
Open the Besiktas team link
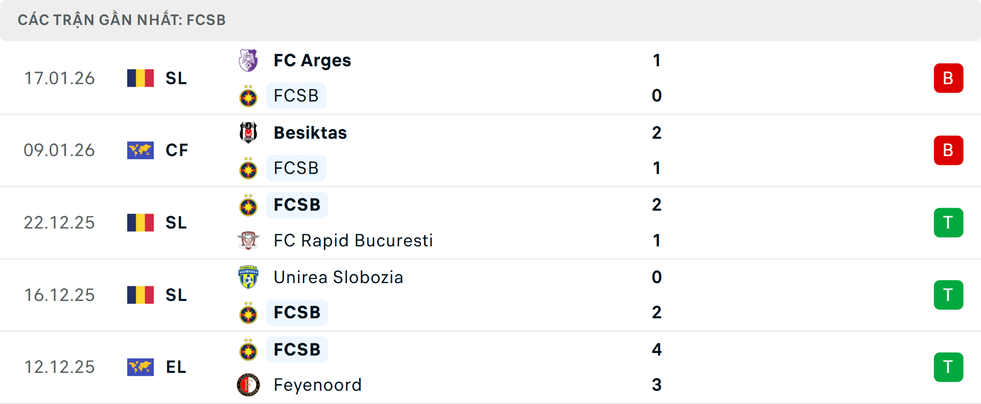coord(310,133)
